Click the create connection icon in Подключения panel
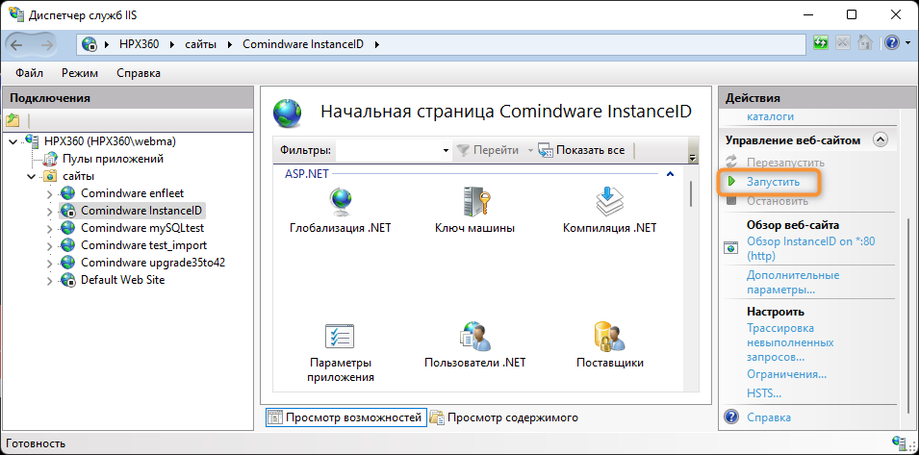This screenshot has height=455, width=919. tap(13, 120)
